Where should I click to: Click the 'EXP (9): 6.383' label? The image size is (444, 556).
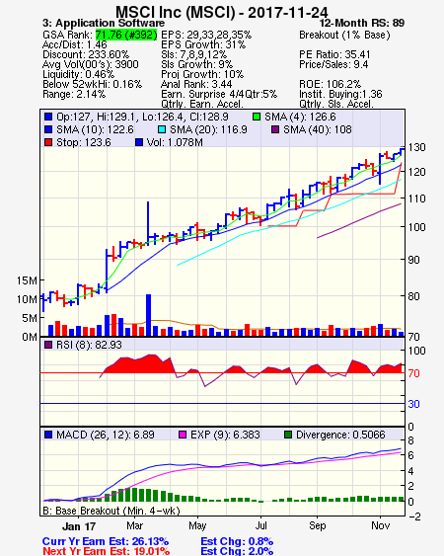click(225, 435)
